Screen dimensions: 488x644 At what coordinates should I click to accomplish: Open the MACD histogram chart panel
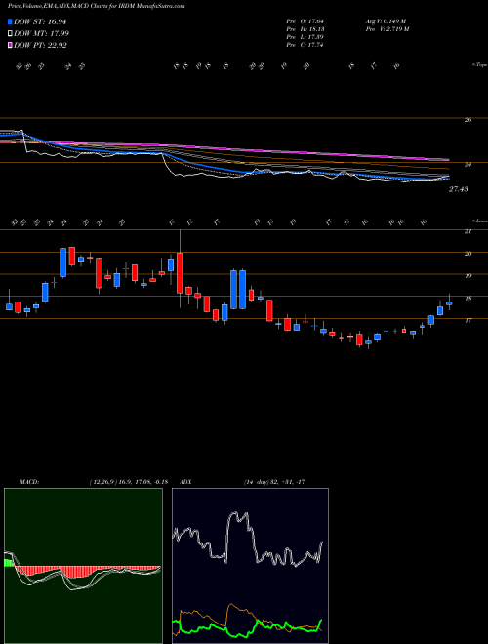coord(83,566)
